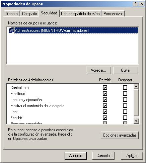The image size is (146, 163).
Task: Close the Propiedades de Dptos dialog
Action: (142, 4)
